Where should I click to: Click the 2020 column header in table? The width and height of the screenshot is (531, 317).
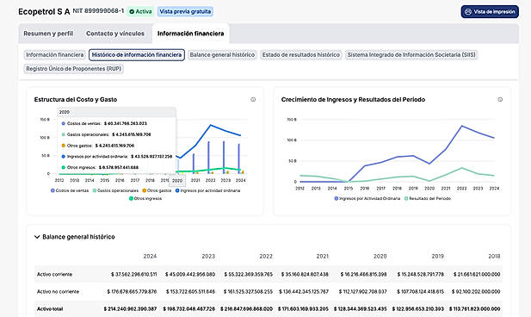coord(380,257)
